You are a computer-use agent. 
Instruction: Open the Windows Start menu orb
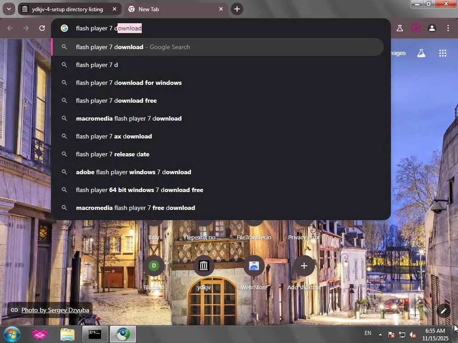click(x=12, y=334)
